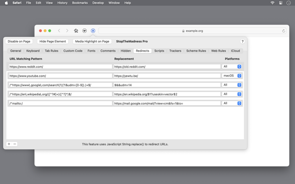Open the Bookmarks menu
This screenshot has height=184, width=295.
click(x=80, y=3)
